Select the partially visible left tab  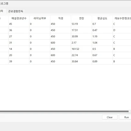[x=2, y=11]
